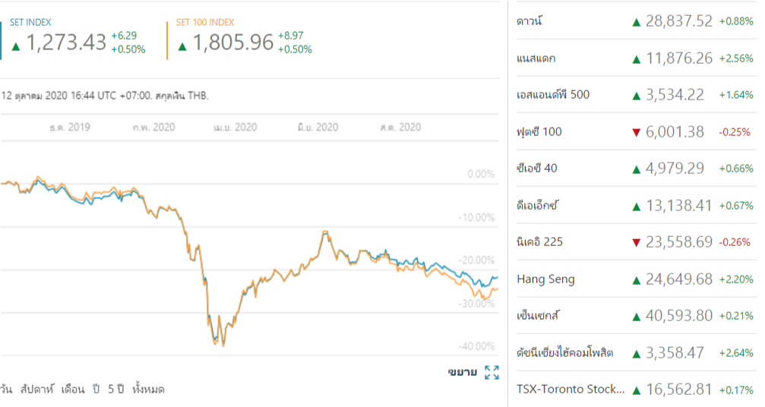Click the chart's lowest point near -40%
Viewport: 765px width, 407px height.
[x=222, y=345]
